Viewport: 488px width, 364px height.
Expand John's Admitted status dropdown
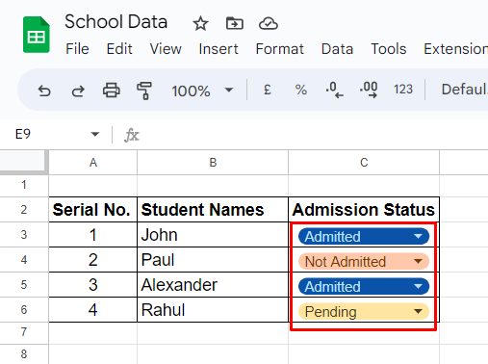(418, 237)
